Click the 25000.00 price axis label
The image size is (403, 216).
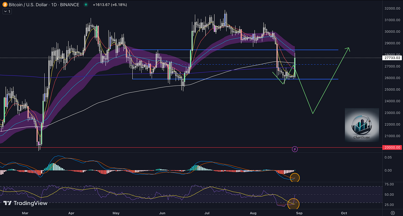click(392, 89)
